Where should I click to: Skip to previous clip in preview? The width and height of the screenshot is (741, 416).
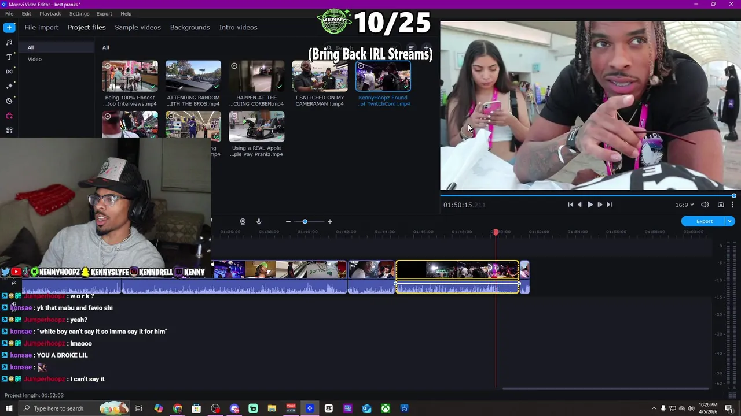(570, 205)
